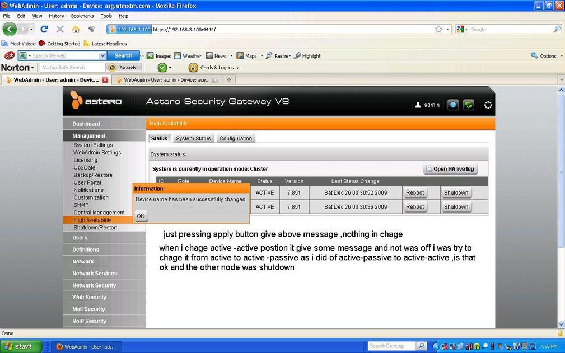
Task: Click Open HA live log button
Action: pos(450,169)
